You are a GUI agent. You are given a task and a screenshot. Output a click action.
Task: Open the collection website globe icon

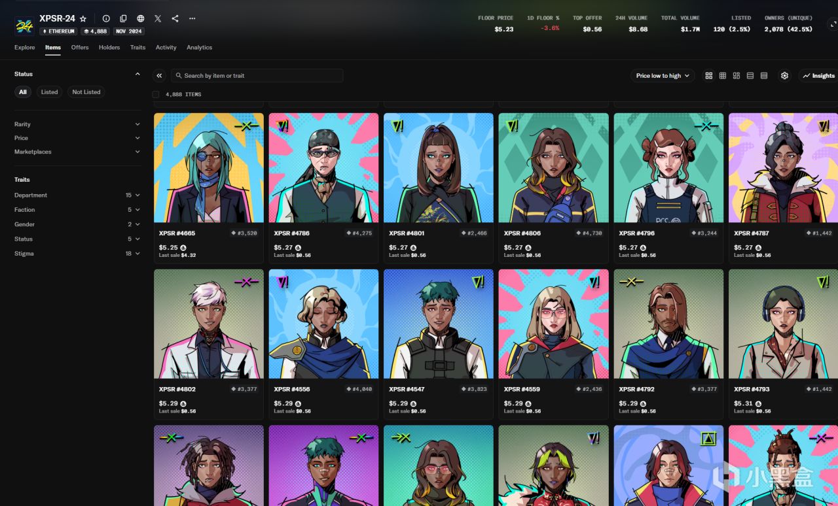pyautogui.click(x=141, y=19)
